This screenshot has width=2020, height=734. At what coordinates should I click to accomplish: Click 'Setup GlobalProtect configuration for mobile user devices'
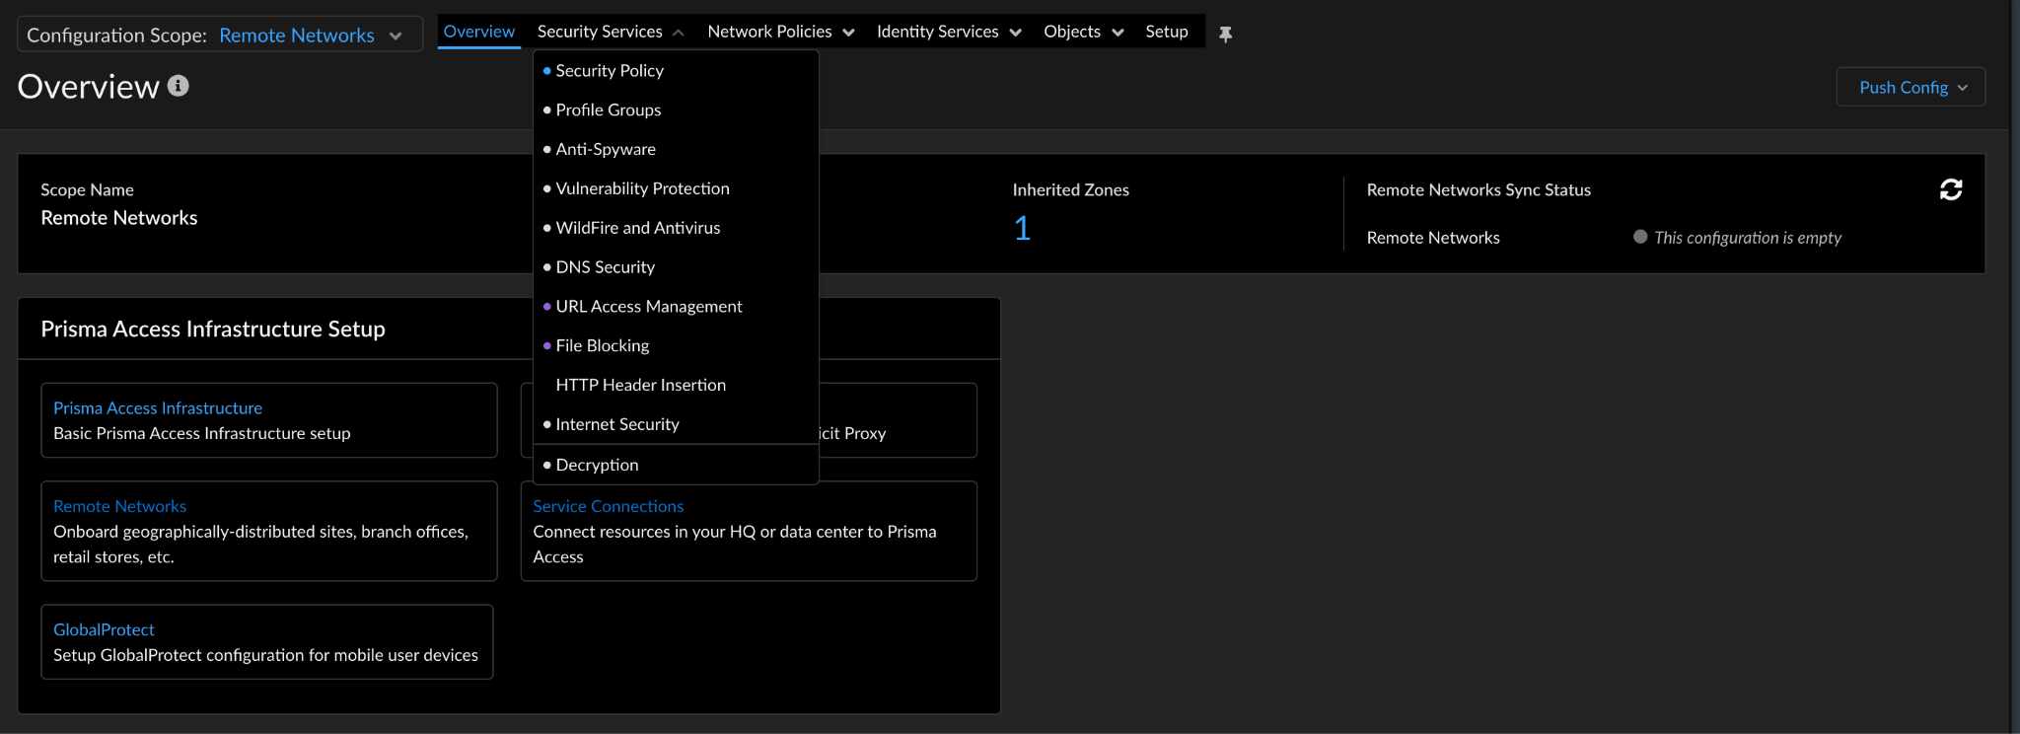(265, 655)
